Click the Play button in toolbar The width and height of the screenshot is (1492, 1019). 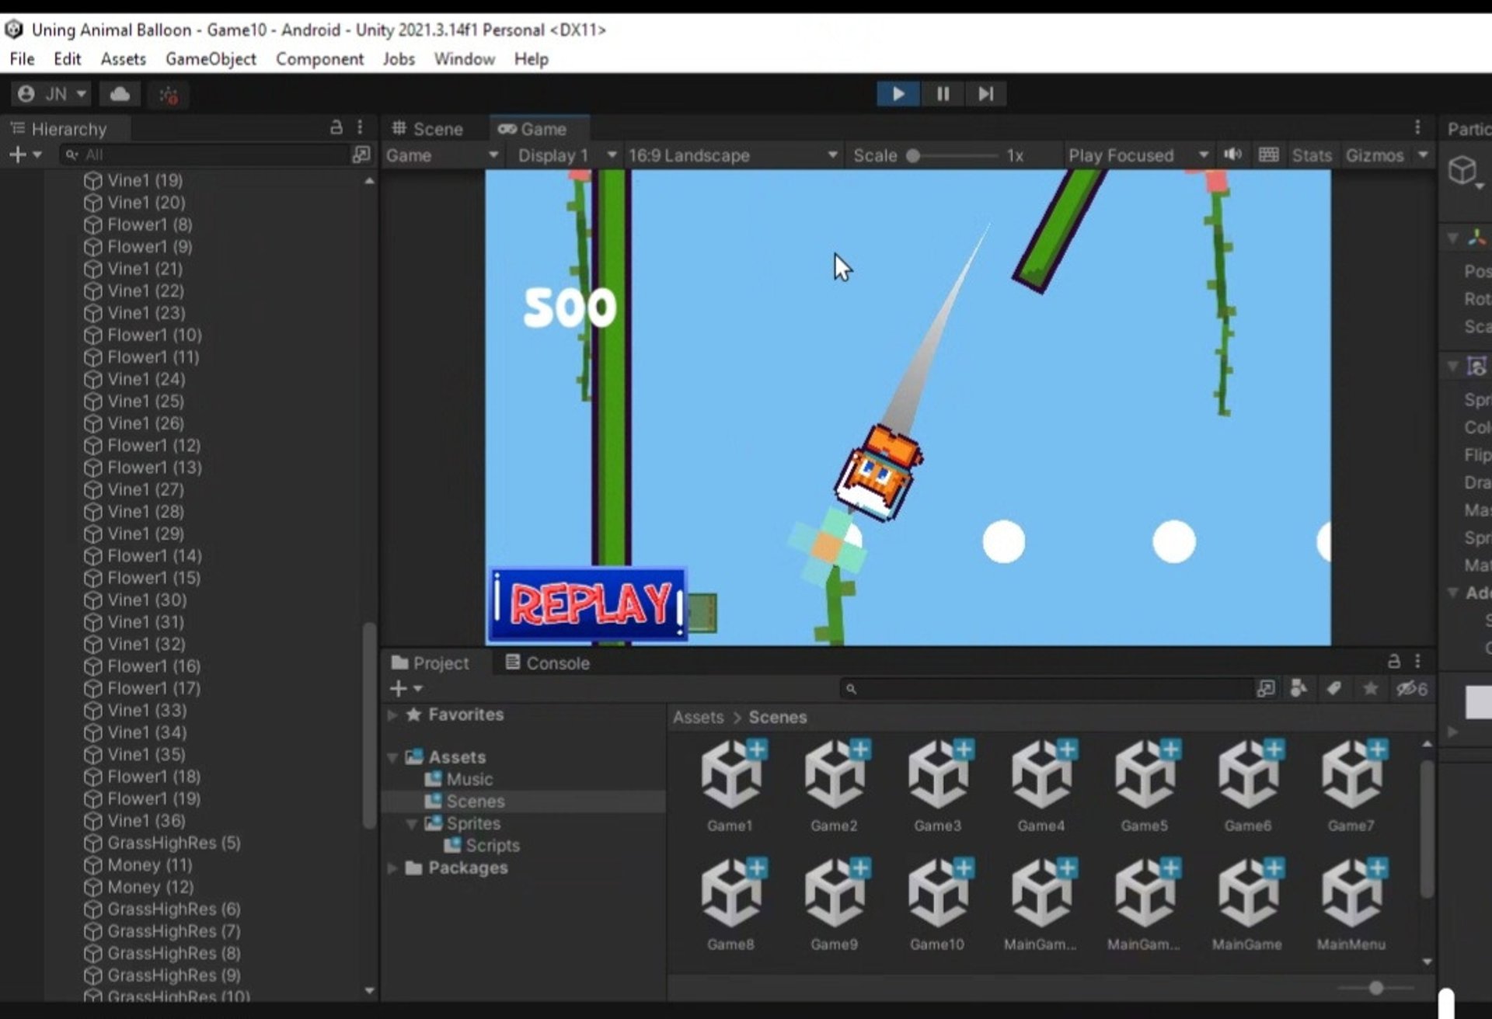tap(898, 94)
